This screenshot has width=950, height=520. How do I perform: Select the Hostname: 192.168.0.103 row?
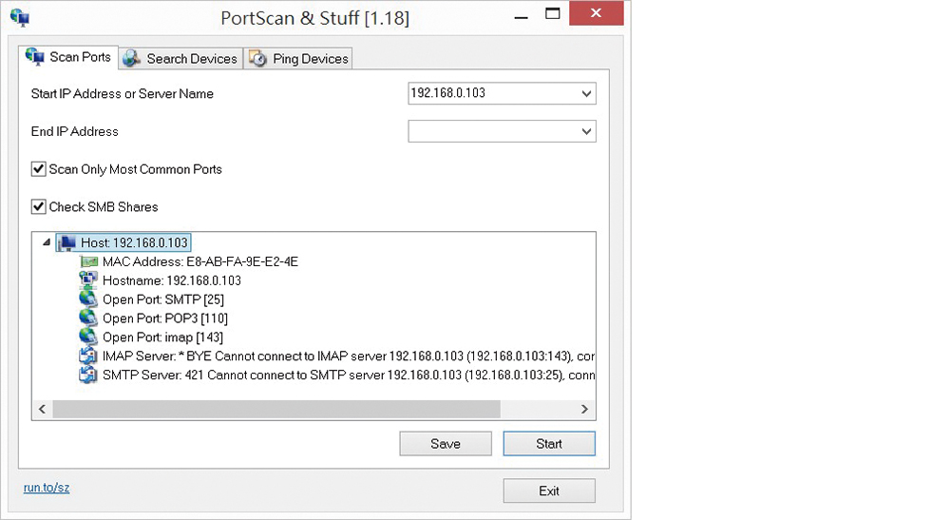tap(171, 280)
